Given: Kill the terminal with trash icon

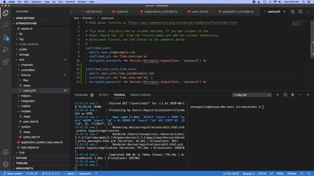Looking at the screenshot, I should [292, 95].
